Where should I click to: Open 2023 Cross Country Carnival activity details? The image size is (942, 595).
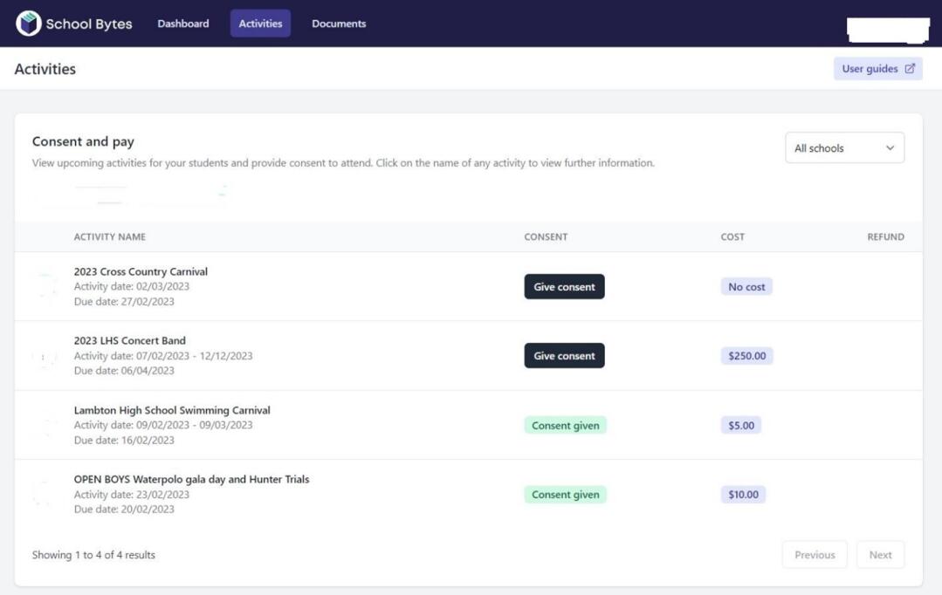point(141,271)
